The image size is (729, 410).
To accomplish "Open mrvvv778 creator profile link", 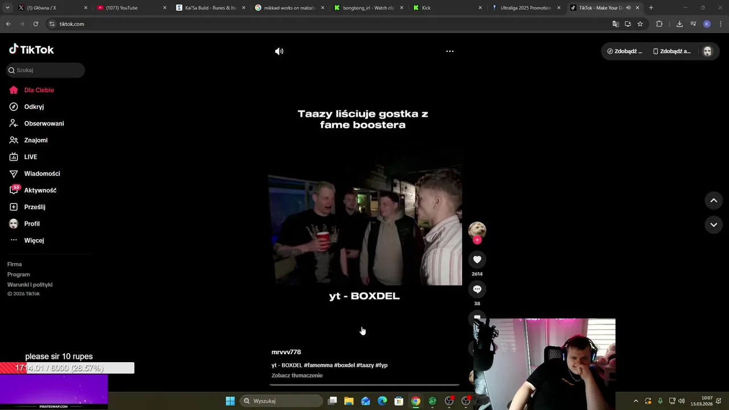I will pos(286,352).
